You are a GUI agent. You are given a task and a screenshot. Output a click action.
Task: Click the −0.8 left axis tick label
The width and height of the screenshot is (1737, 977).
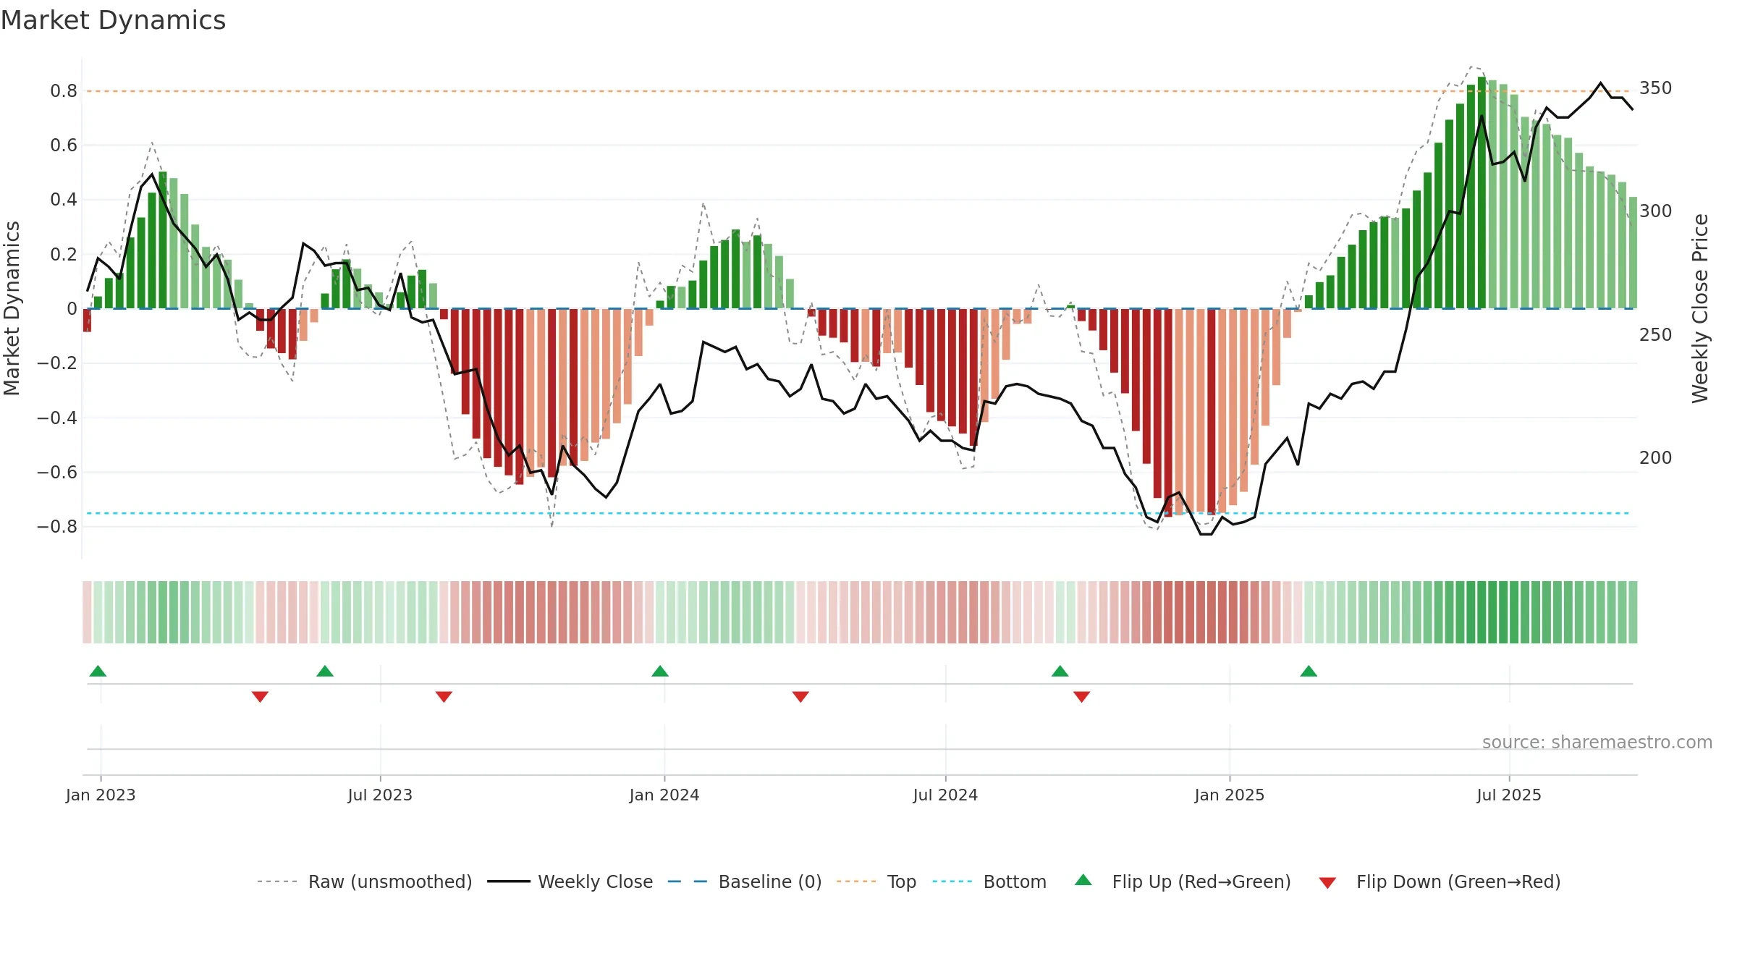(57, 527)
